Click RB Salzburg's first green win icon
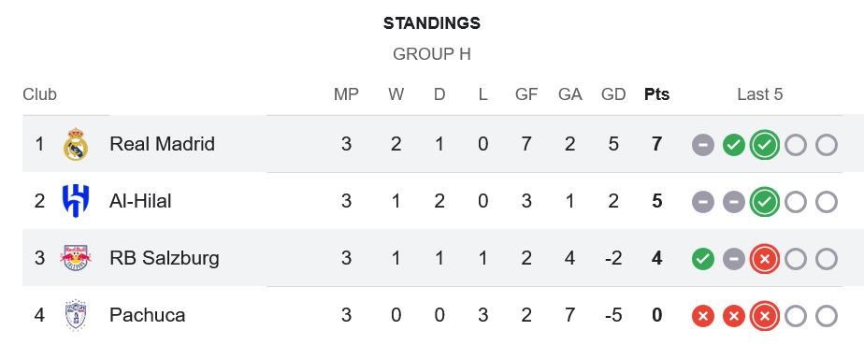Image resolution: width=864 pixels, height=359 pixels. pos(703,259)
